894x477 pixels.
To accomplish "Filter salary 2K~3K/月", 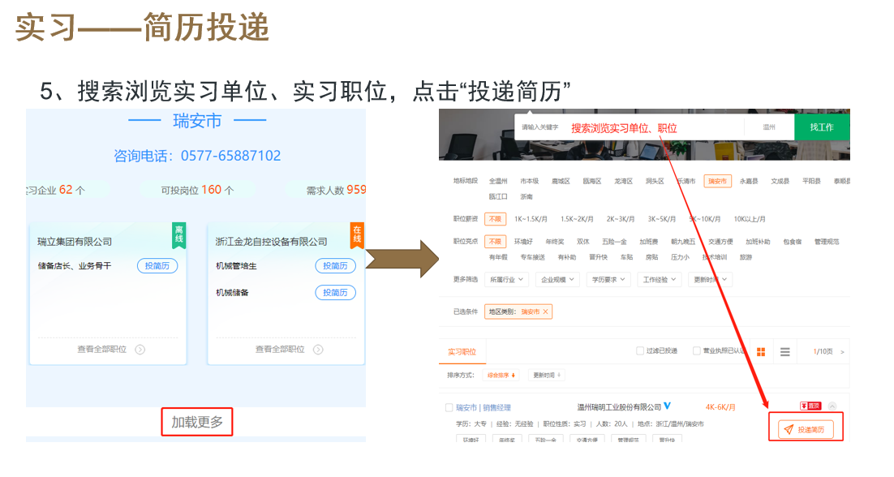I will pyautogui.click(x=621, y=219).
